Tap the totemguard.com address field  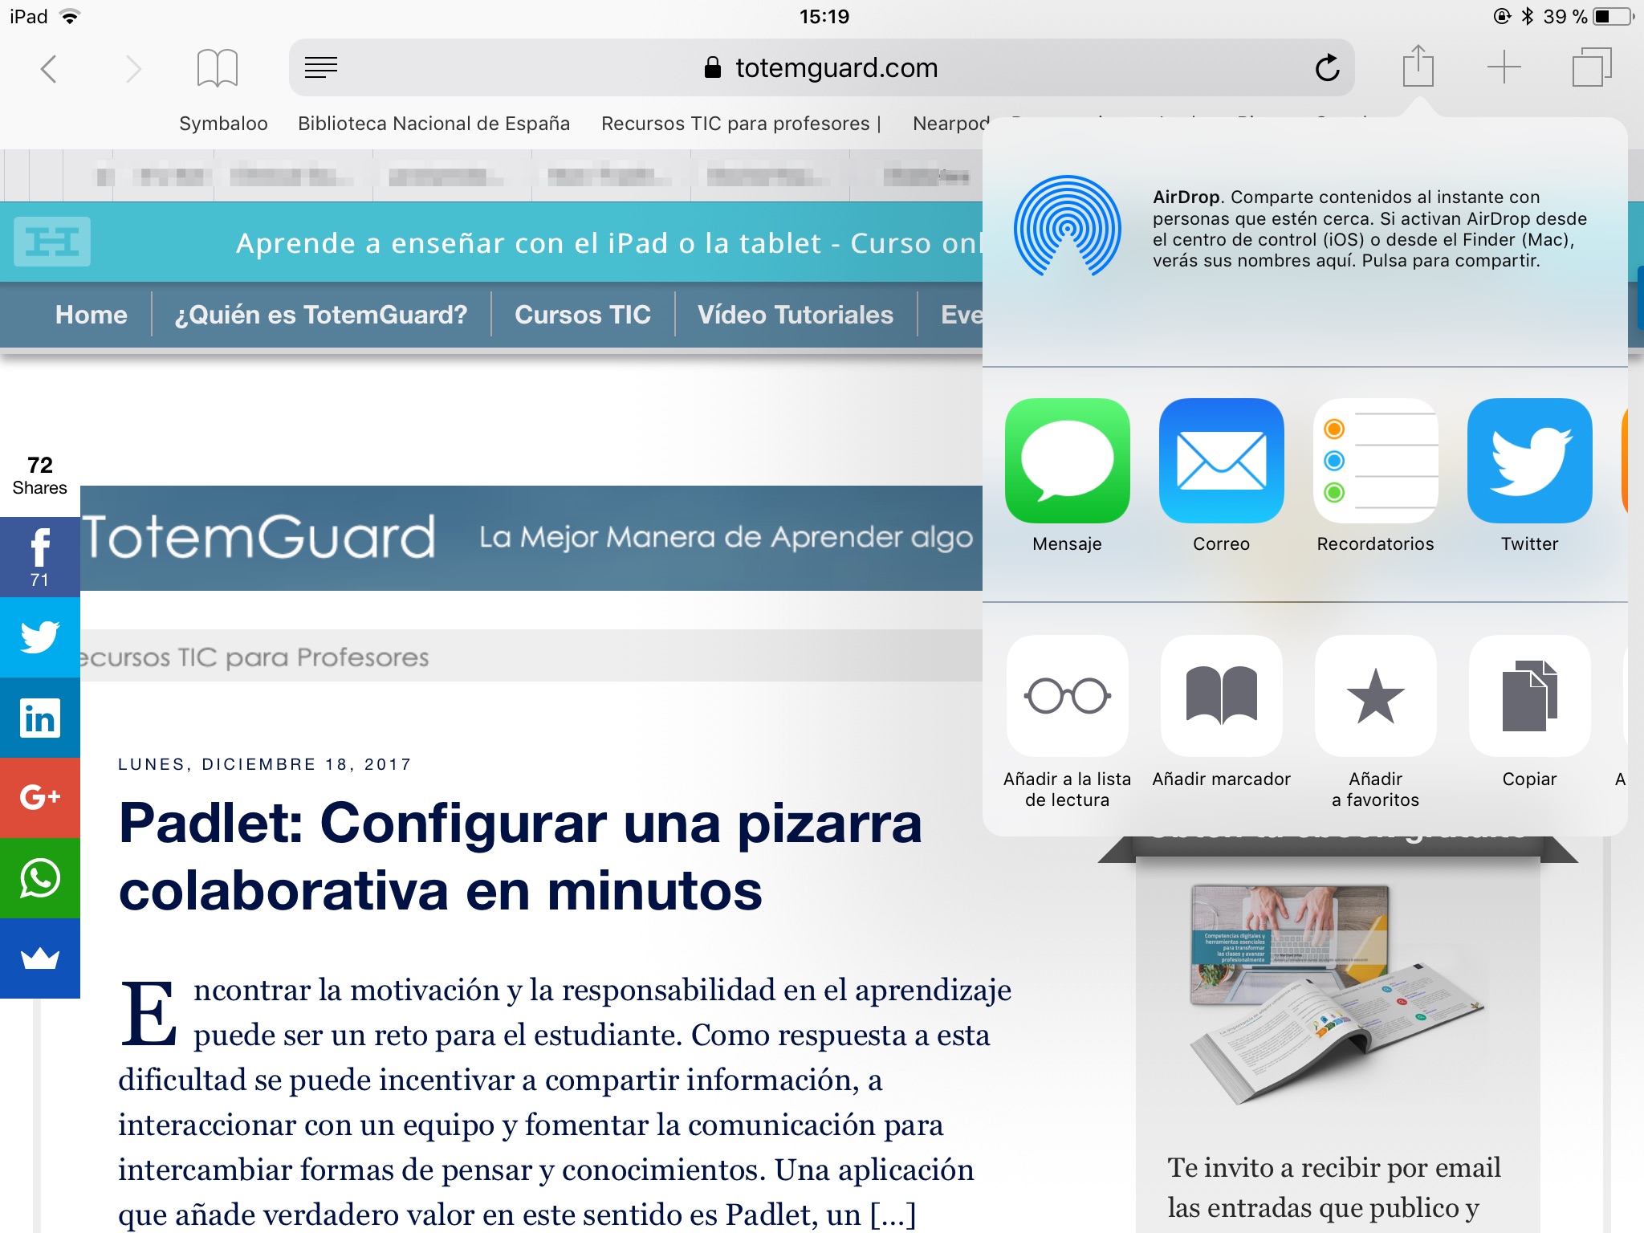tap(822, 67)
